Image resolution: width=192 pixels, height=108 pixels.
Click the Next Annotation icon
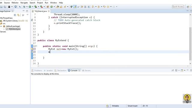pos(93,7)
